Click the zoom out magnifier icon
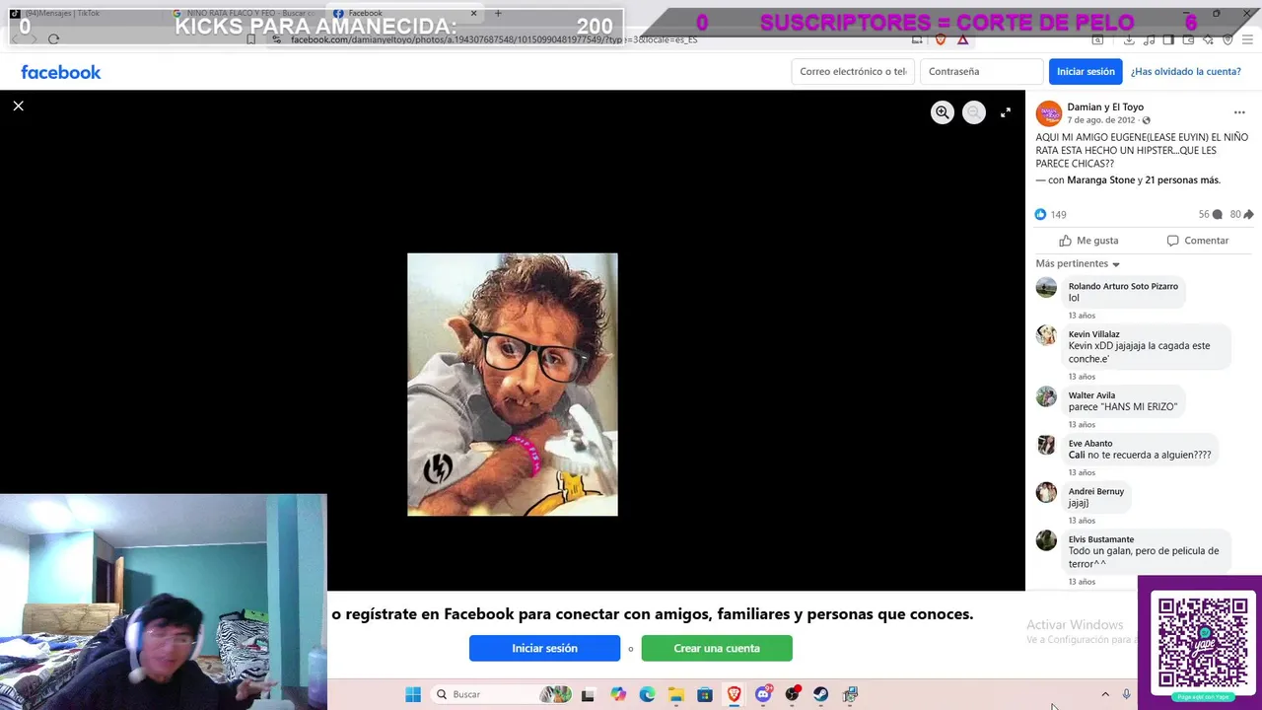The image size is (1262, 710). [973, 112]
